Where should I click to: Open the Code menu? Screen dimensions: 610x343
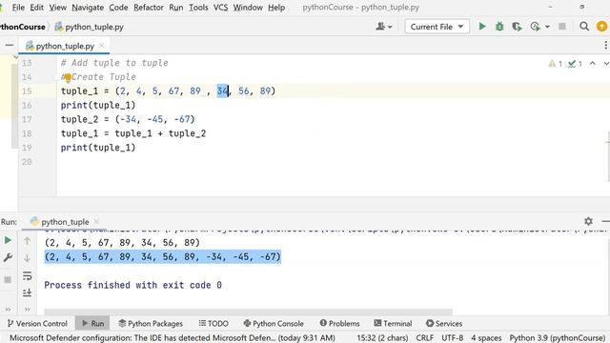118,8
